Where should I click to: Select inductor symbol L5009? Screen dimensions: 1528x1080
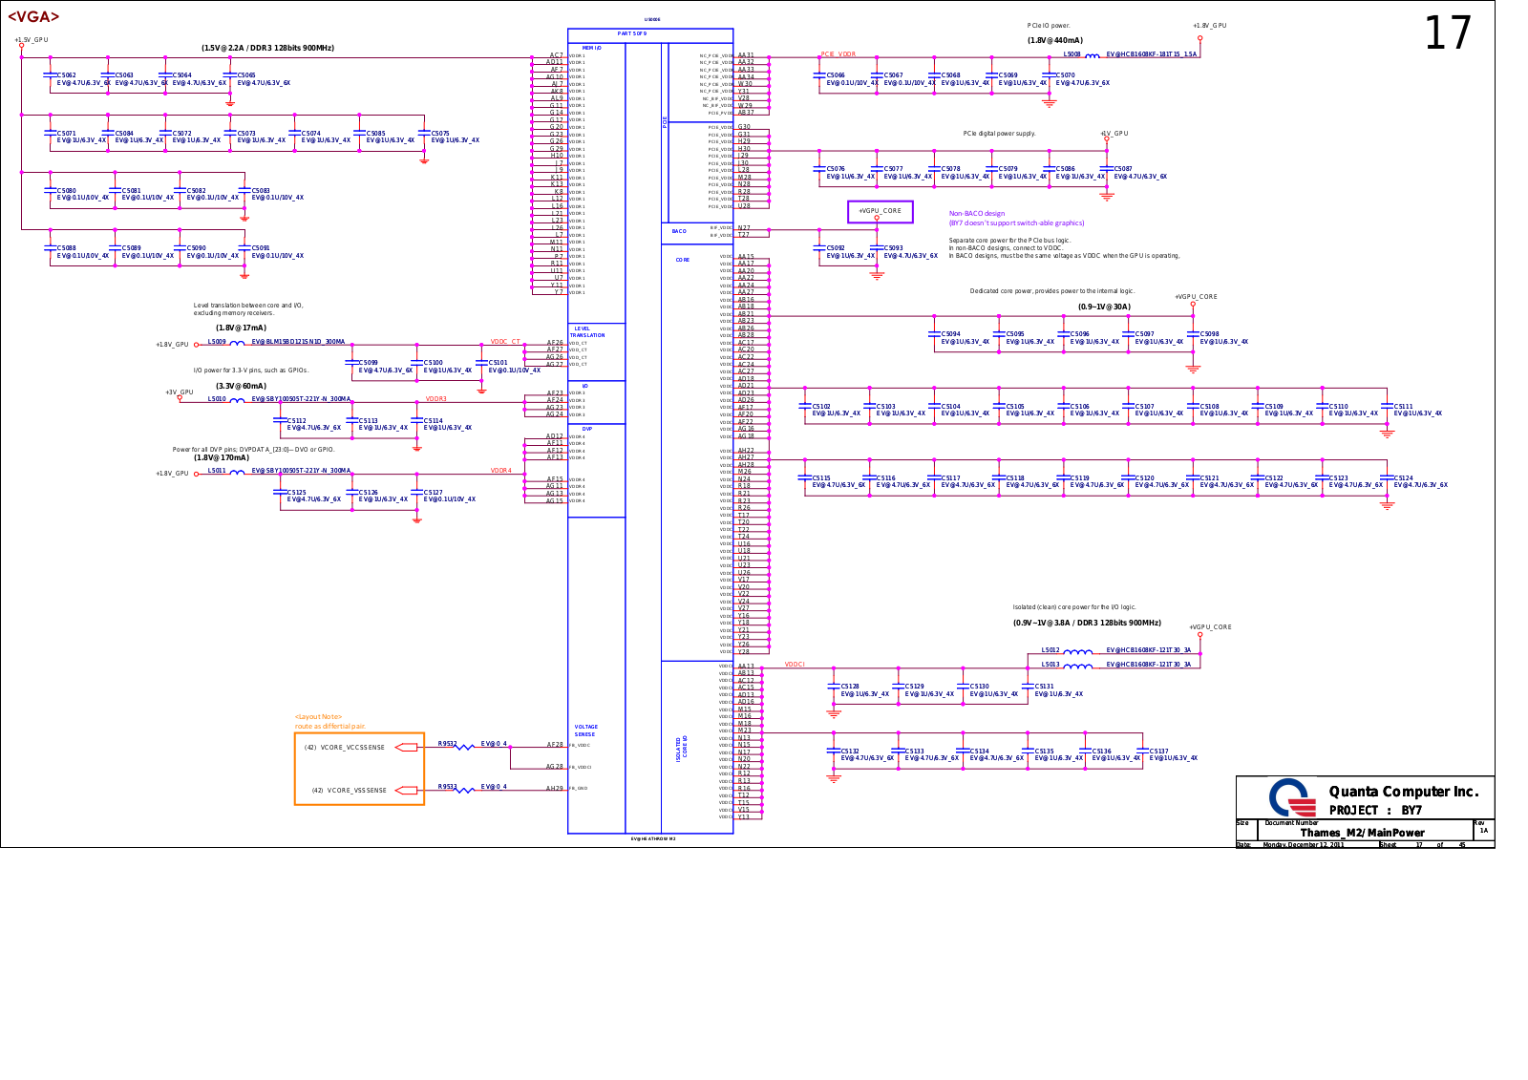coord(237,344)
